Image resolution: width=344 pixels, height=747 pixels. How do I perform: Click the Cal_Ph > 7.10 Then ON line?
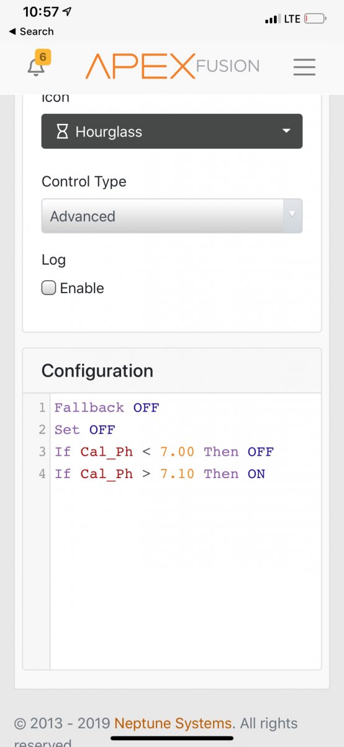(160, 474)
